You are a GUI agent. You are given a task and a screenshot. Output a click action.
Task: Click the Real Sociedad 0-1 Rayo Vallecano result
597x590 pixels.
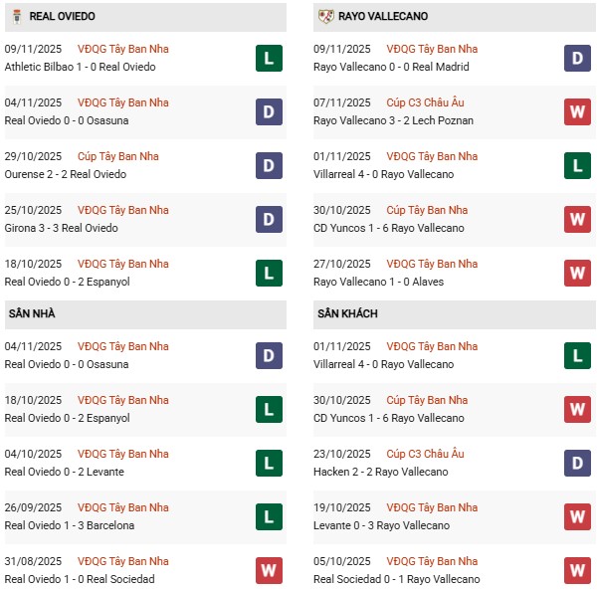[x=396, y=579]
